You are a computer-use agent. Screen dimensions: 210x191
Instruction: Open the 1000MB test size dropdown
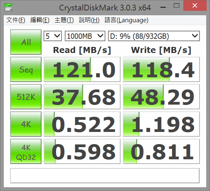[x=85, y=36]
